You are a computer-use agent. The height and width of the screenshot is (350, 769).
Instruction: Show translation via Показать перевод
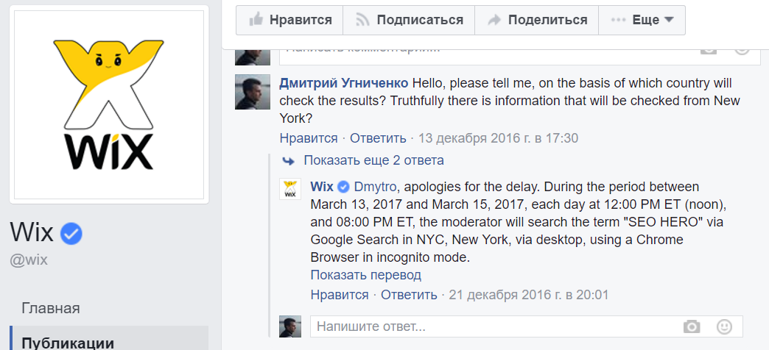click(x=366, y=275)
